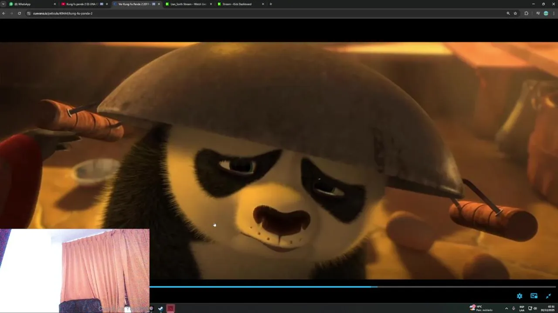558x313 pixels.
Task: Bookmark this page with the star
Action: tap(515, 13)
